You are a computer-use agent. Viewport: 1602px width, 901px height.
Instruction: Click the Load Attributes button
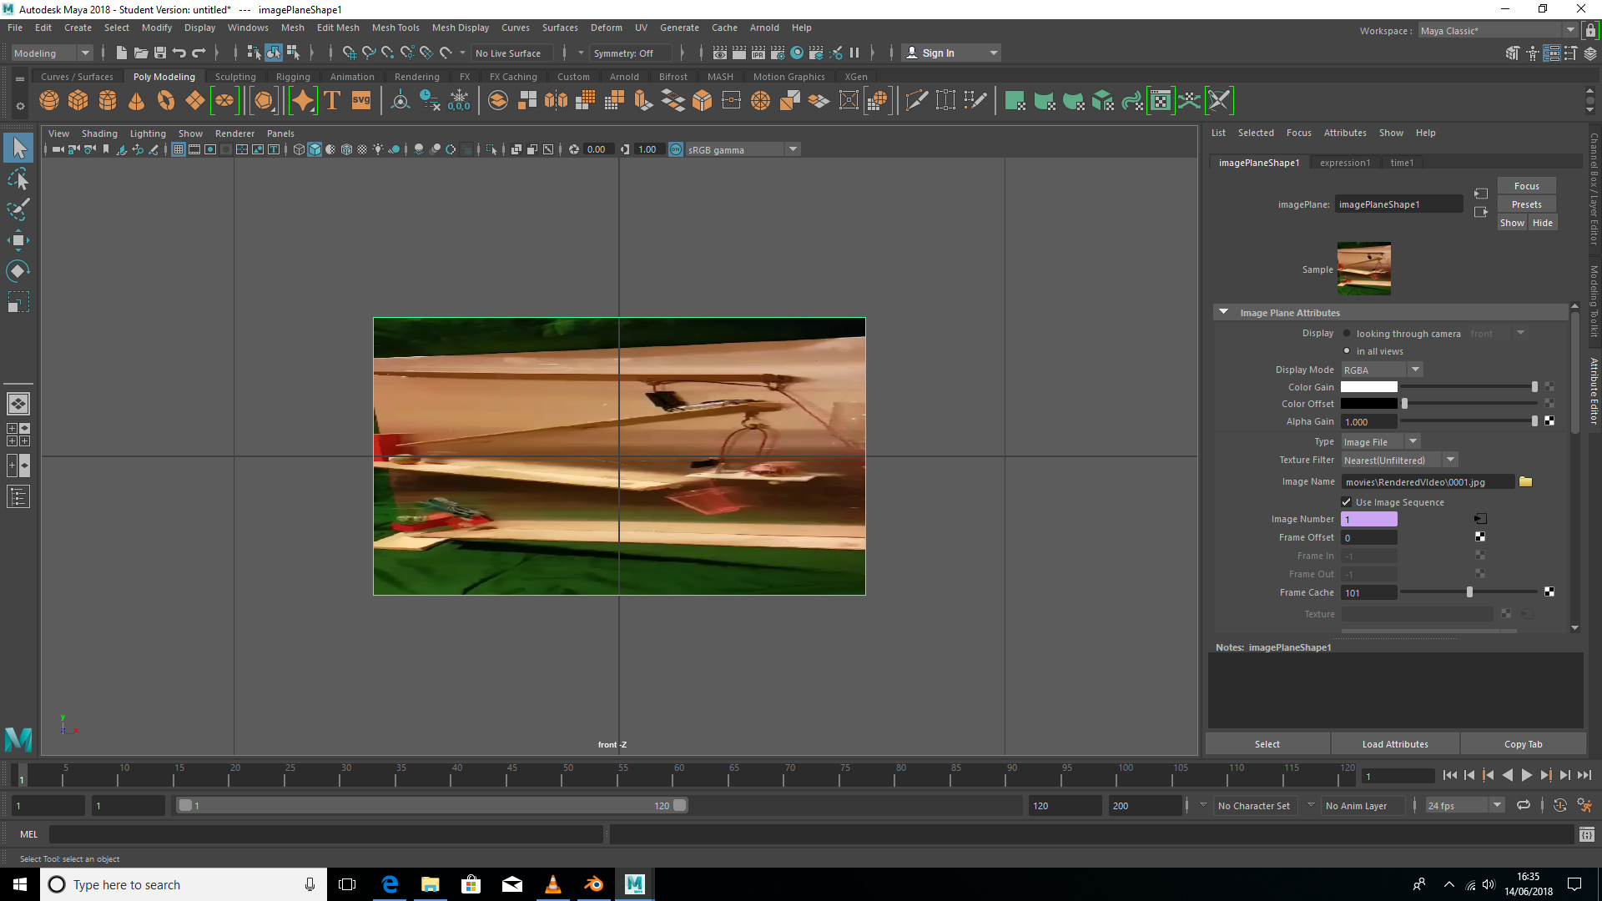pyautogui.click(x=1394, y=743)
